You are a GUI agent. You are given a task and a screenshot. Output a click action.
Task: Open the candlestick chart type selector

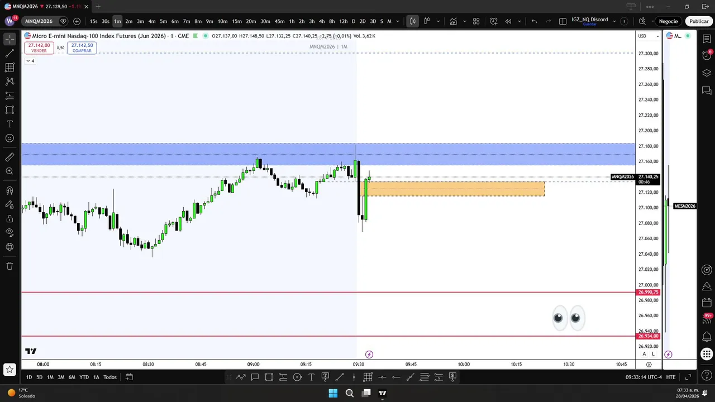point(413,21)
